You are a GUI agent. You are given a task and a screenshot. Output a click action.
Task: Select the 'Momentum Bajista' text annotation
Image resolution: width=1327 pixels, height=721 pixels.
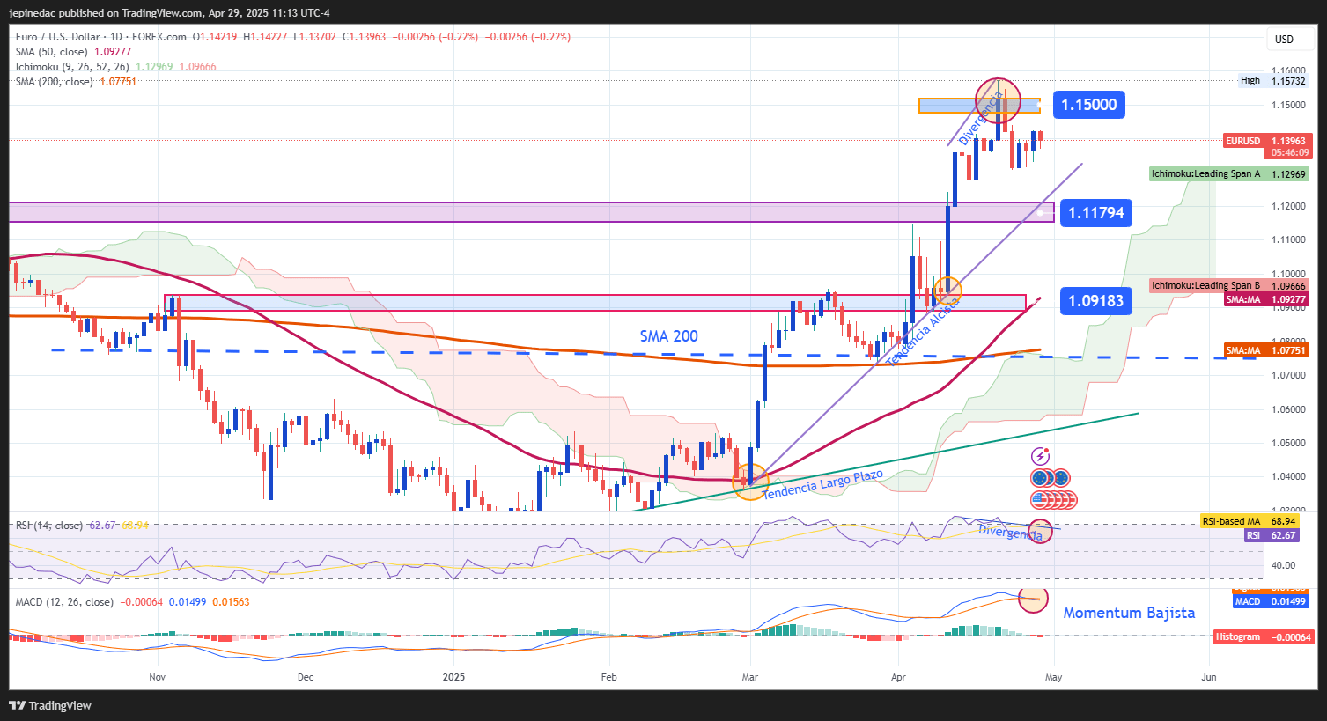pos(1129,613)
